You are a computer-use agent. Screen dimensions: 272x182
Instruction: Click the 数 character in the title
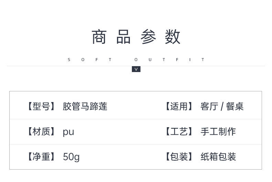(x=173, y=37)
